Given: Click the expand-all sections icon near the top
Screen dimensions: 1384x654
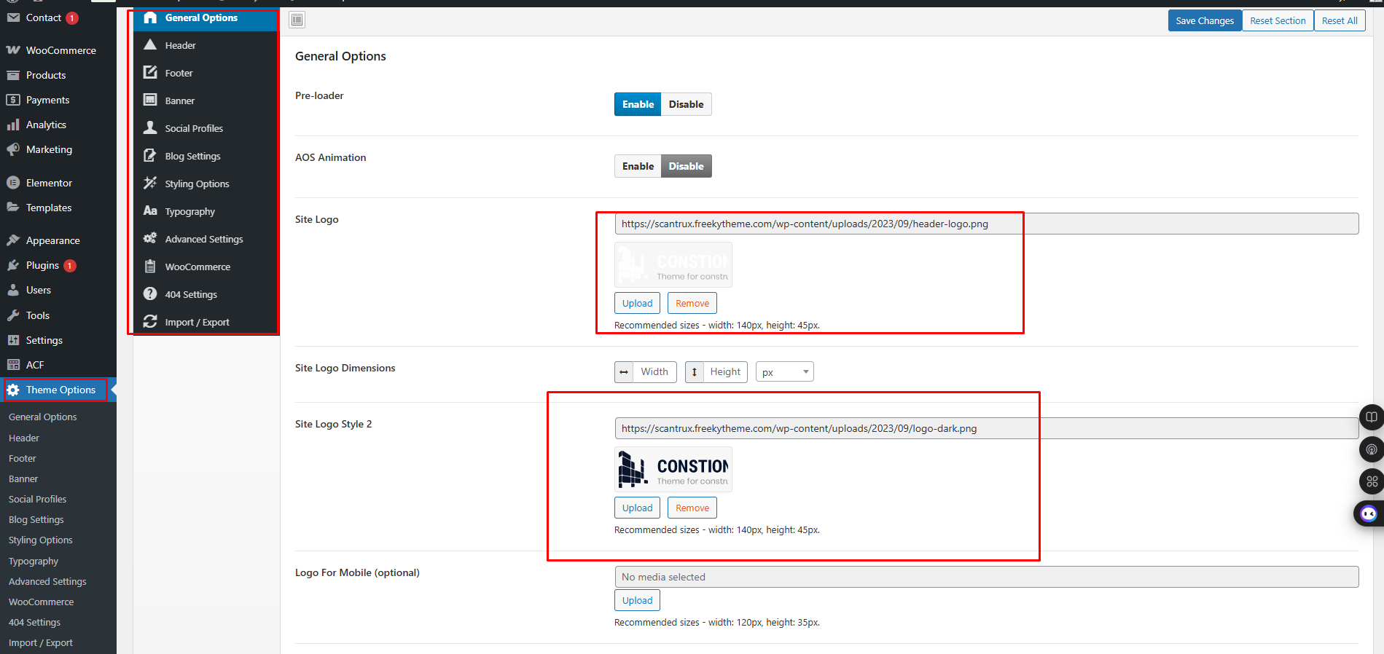Looking at the screenshot, I should (297, 20).
